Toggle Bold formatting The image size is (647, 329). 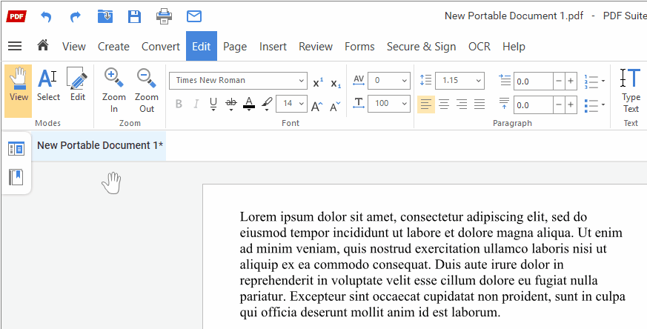tap(179, 104)
